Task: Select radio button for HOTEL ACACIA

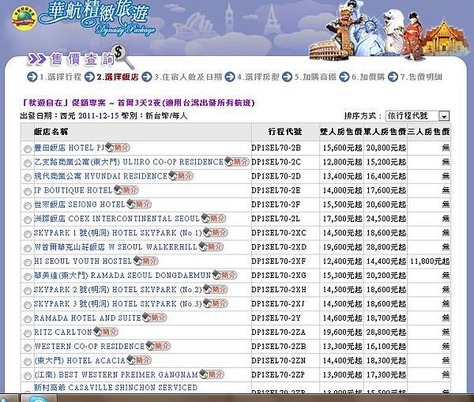Action: click(x=28, y=362)
